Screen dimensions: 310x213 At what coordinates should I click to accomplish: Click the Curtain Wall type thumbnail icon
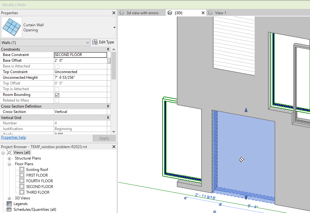[x=12, y=28]
